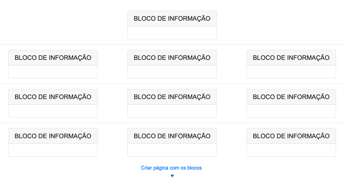Viewport: 353px width, 184px height.
Task: Select the lone top-center BLOCO DE INFORMAÇÃO header
Action: pyautogui.click(x=172, y=18)
